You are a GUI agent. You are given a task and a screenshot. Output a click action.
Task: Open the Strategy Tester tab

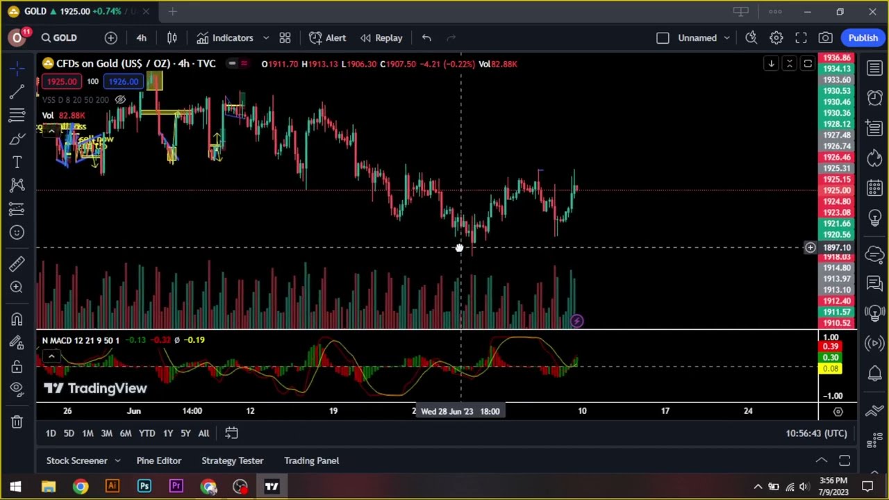click(233, 460)
